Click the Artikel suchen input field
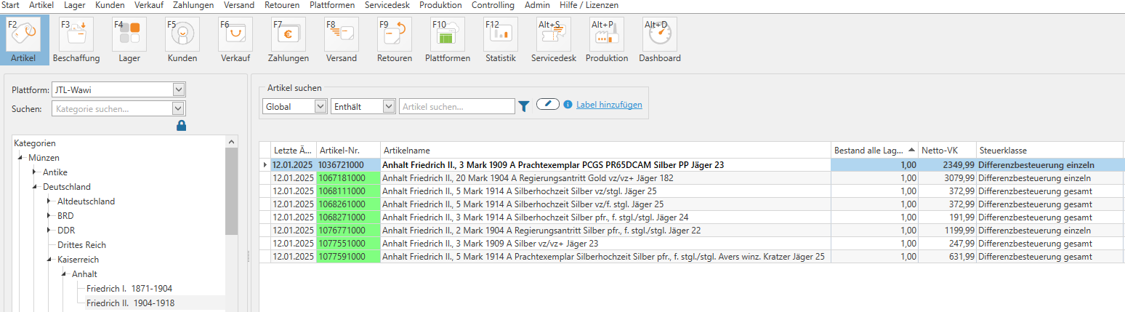The image size is (1125, 312). pos(457,106)
